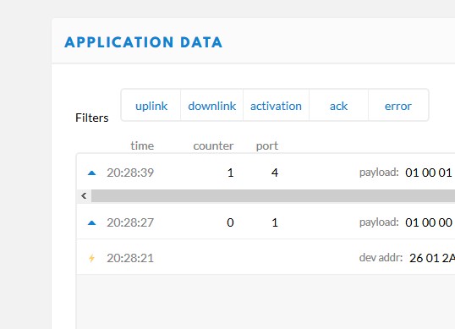Click port value 4 in 20:28:39 row
455x329 pixels.
pos(275,173)
